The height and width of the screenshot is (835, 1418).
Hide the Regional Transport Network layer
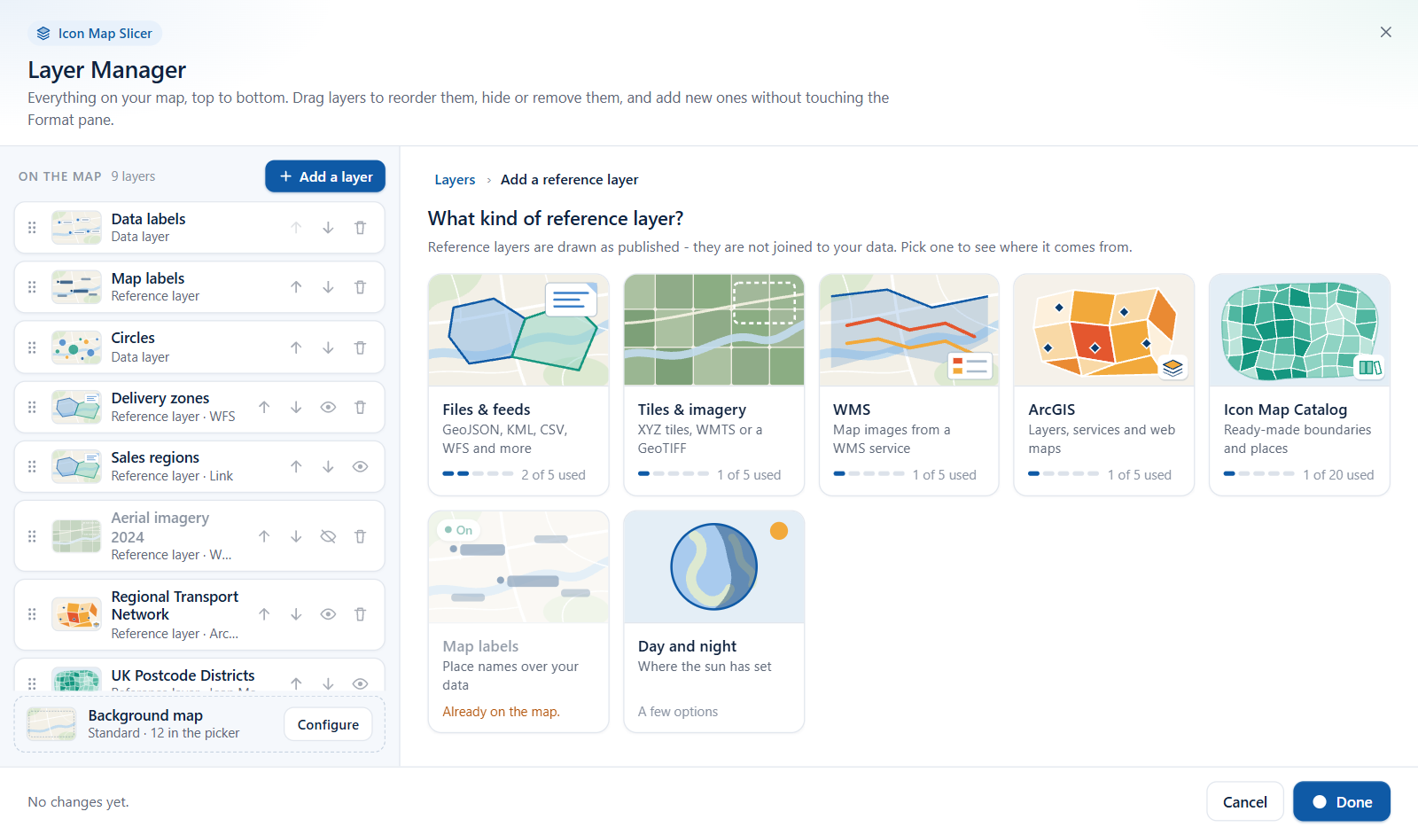[328, 614]
